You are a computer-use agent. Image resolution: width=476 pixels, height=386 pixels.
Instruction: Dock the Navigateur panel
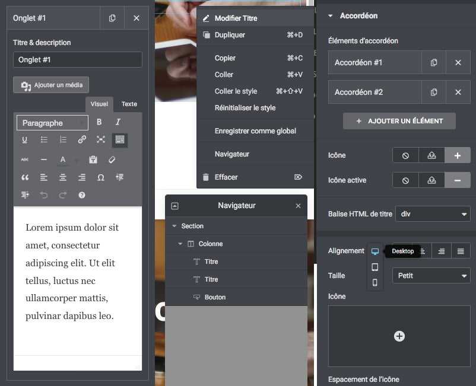pos(174,206)
